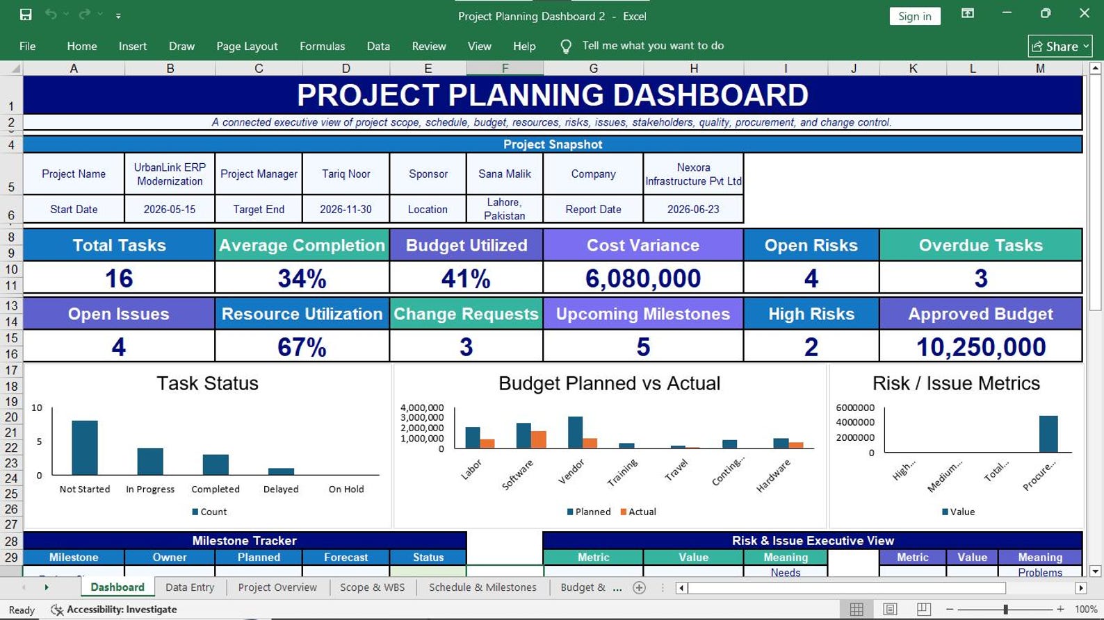Open the Home ribbon tab
1104x620 pixels.
coord(82,46)
